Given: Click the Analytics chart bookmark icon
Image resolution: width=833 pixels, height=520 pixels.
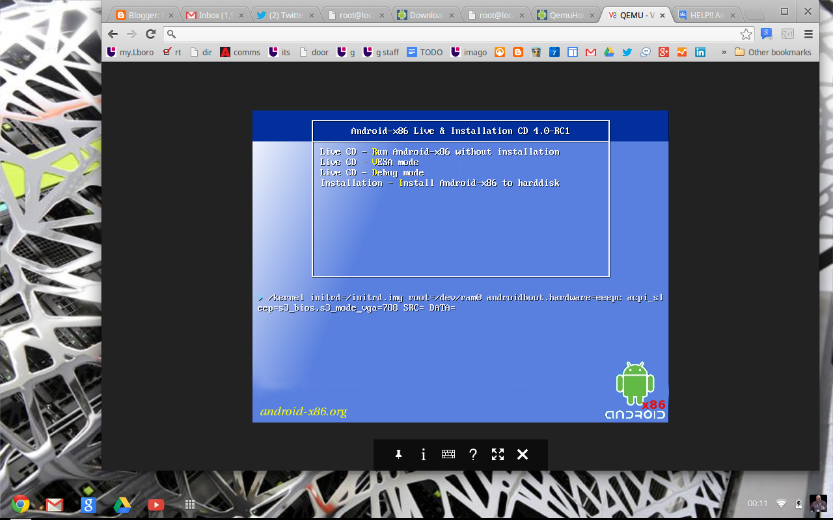Looking at the screenshot, I should [x=682, y=52].
